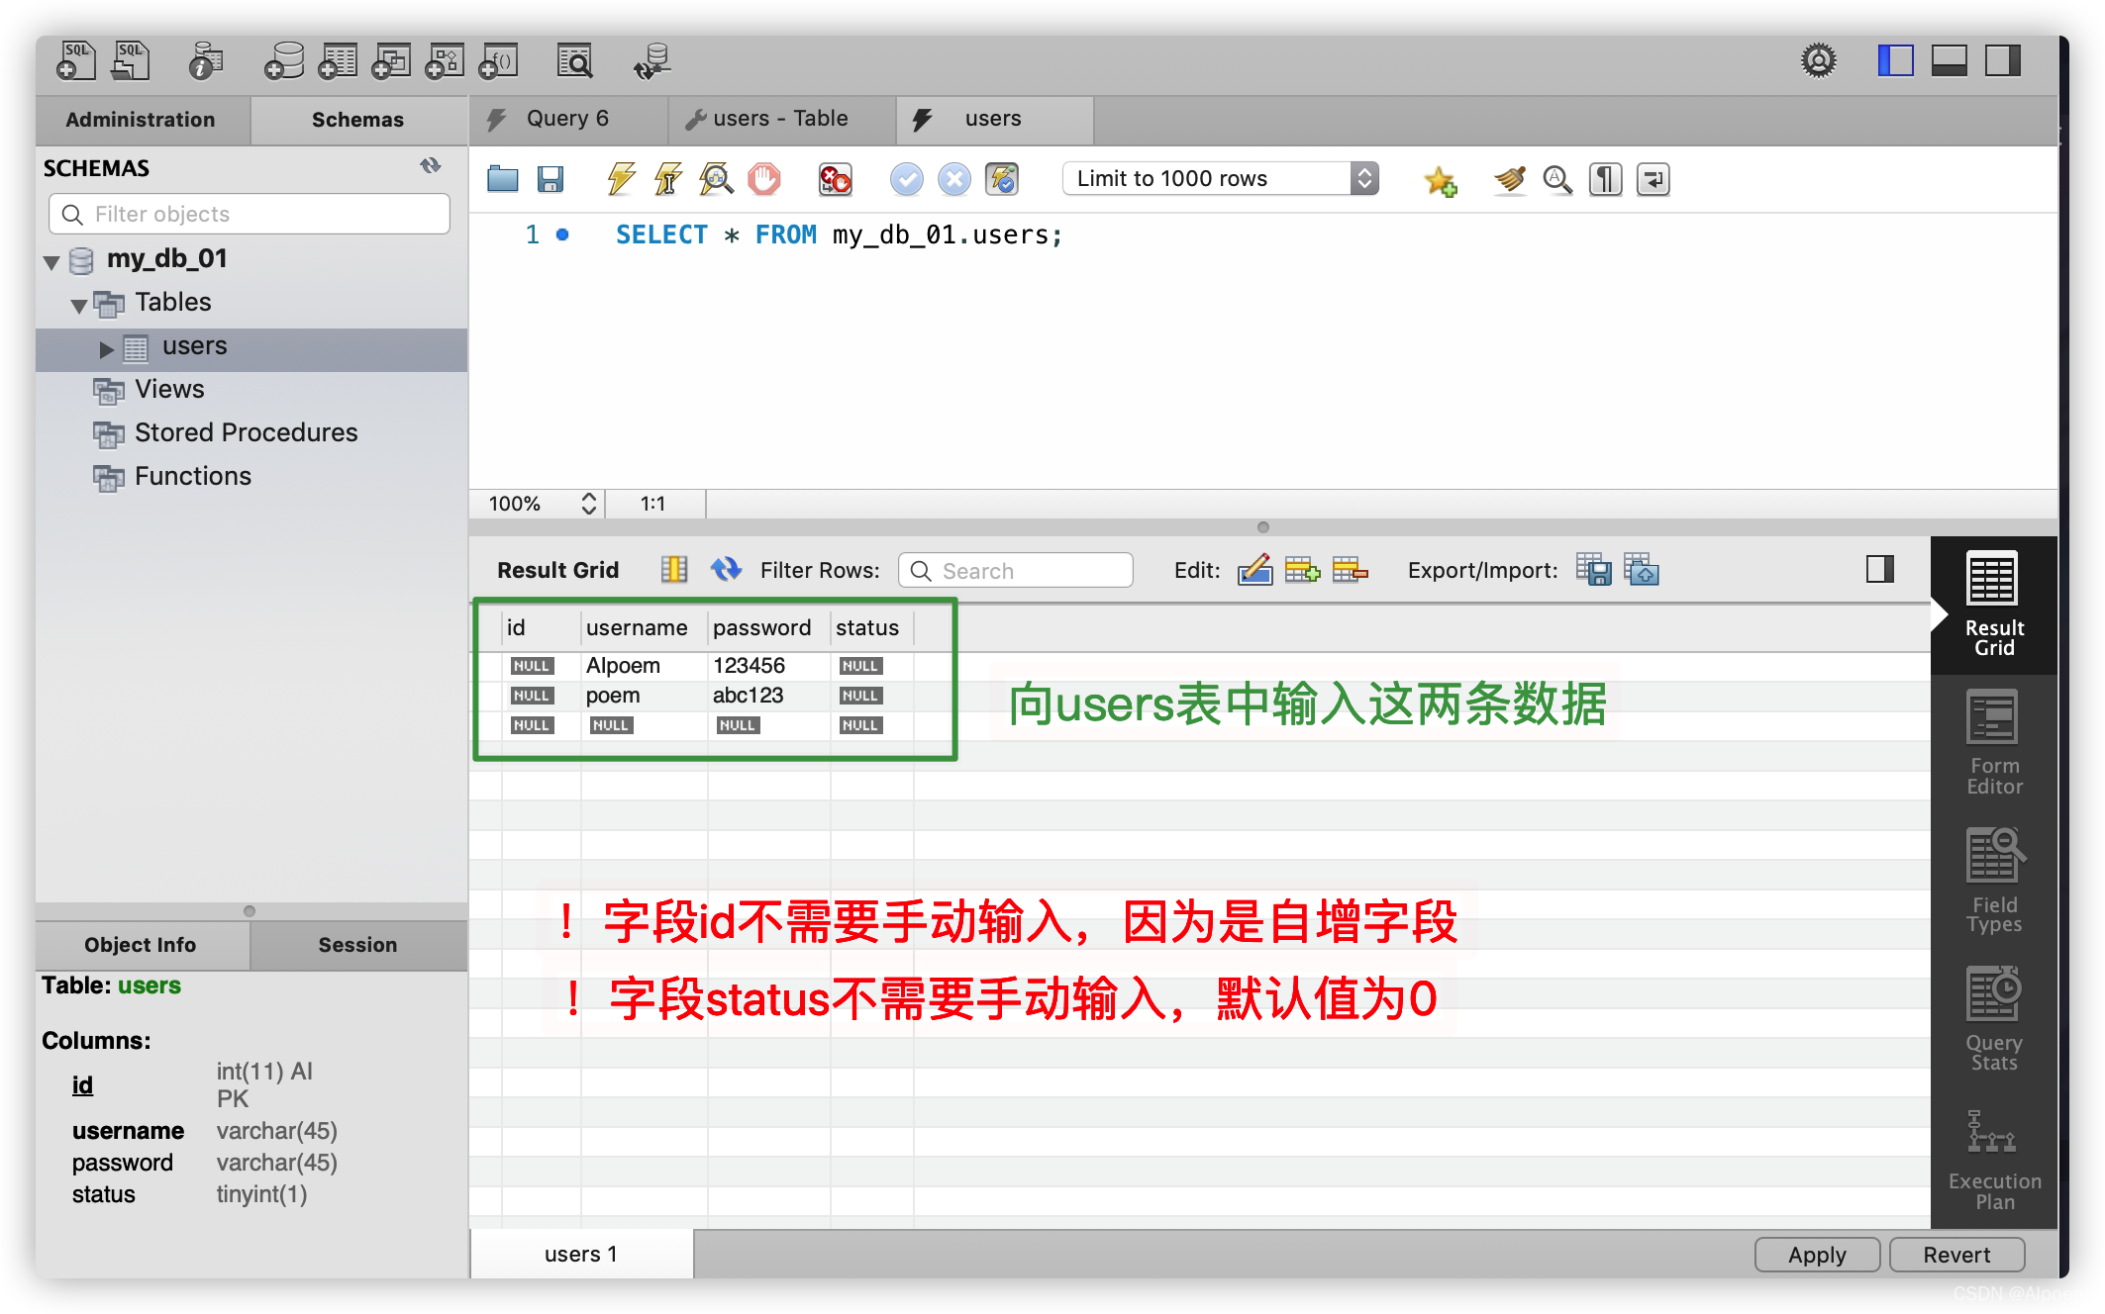Open the Limit to 1000 rows dropdown
The image size is (2105, 1314).
tap(1220, 178)
